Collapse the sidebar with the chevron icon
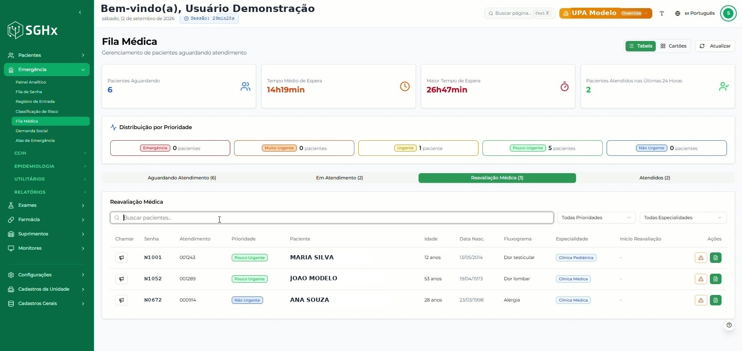Viewport: 742px width, 351px height. (80, 12)
